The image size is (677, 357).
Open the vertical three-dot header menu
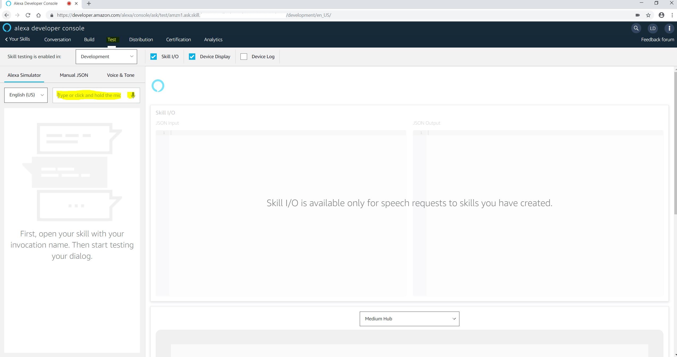(669, 28)
